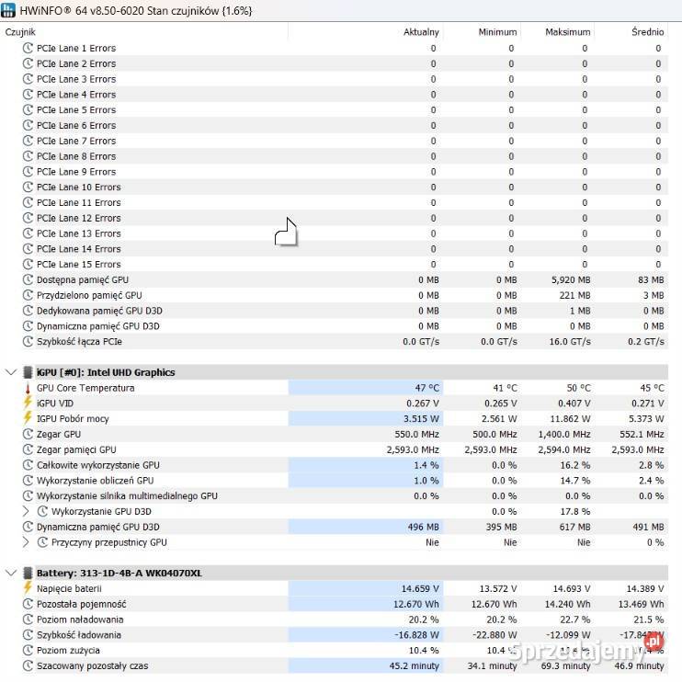
Task: Click the average GPU memory clock 2,593.0 MHz
Action: click(x=638, y=449)
